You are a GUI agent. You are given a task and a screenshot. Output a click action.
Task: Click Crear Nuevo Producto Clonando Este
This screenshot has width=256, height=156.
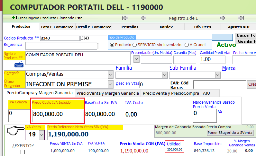point(50,18)
